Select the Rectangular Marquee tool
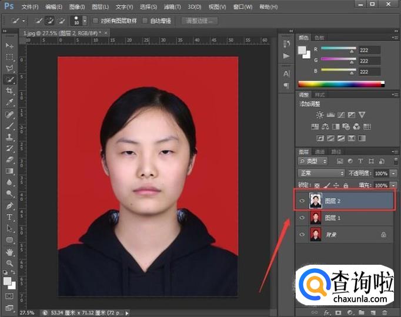The height and width of the screenshot is (317, 401). coord(9,57)
